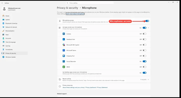Enable microphone access for Snipping Tool
181x98 pixels.
coord(145,56)
